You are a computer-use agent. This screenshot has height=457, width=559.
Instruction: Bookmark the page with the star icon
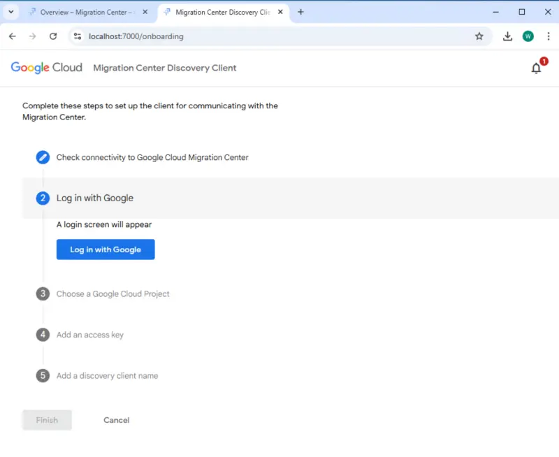pyautogui.click(x=479, y=36)
